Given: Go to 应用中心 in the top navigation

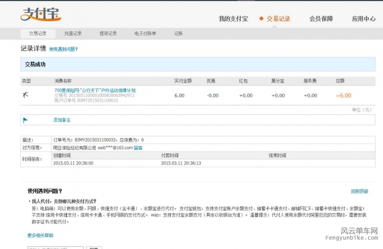Looking at the screenshot, I should pos(363,19).
